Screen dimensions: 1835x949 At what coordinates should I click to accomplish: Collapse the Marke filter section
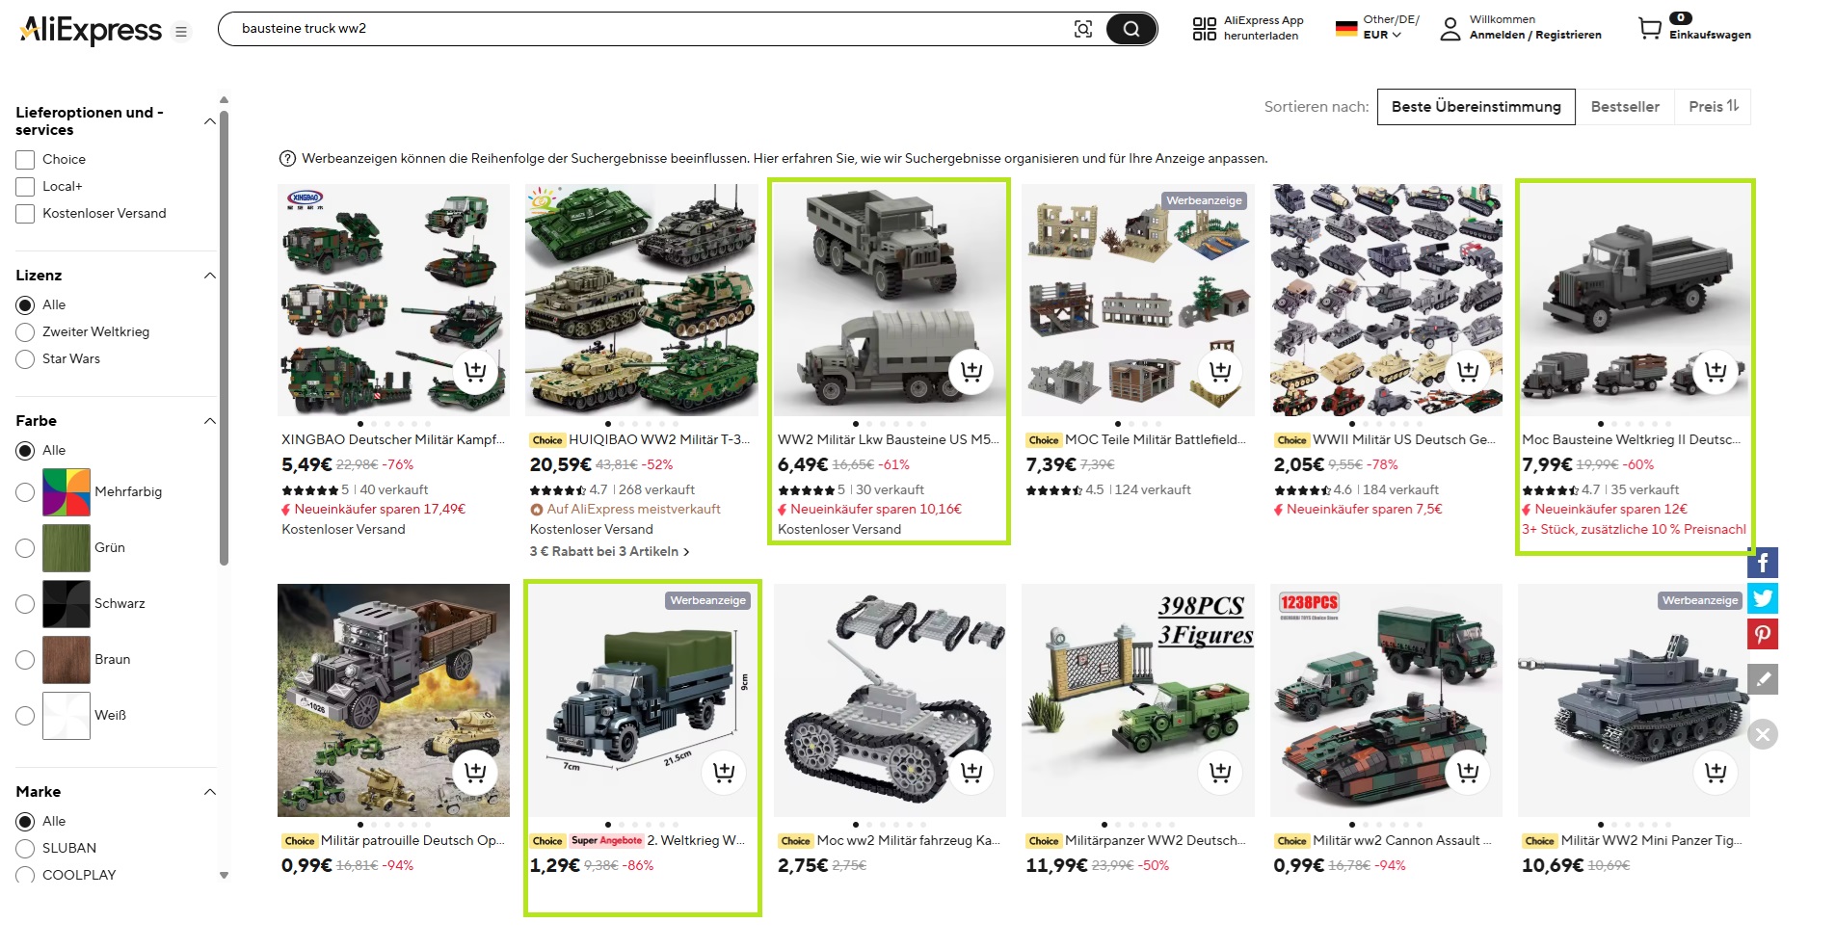coord(210,792)
